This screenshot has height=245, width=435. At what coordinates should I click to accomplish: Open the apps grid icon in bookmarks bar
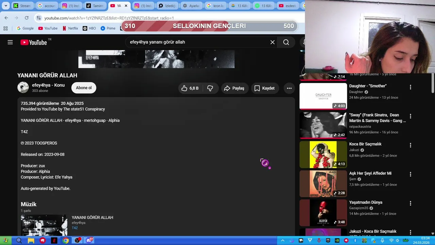[5, 28]
